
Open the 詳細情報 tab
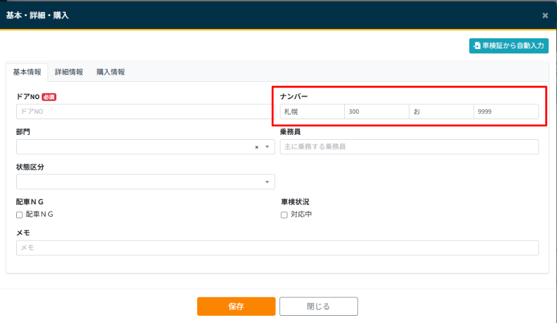[x=69, y=72]
